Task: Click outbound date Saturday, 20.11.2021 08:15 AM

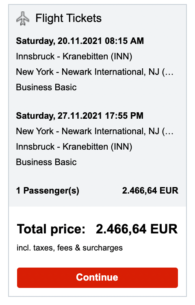Action: (x=80, y=41)
